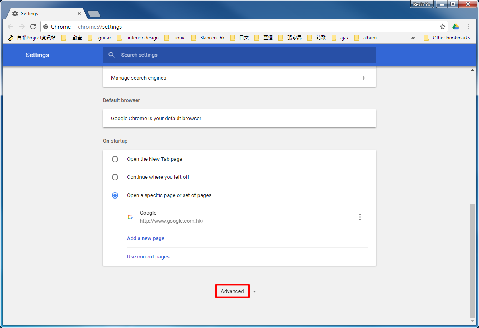The width and height of the screenshot is (479, 328).
Task: Click the browser back arrow
Action: point(10,27)
